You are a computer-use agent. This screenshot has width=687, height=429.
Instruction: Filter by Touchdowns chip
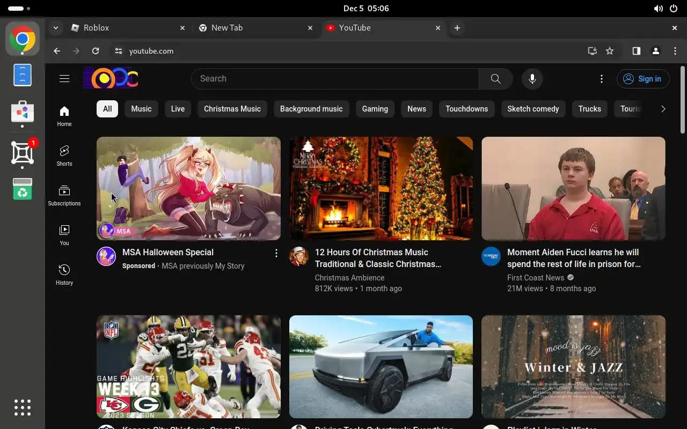click(467, 109)
